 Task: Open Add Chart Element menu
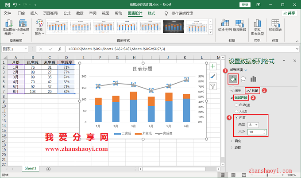(9, 27)
